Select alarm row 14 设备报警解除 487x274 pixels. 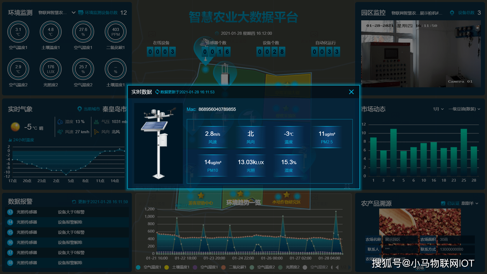point(67,222)
